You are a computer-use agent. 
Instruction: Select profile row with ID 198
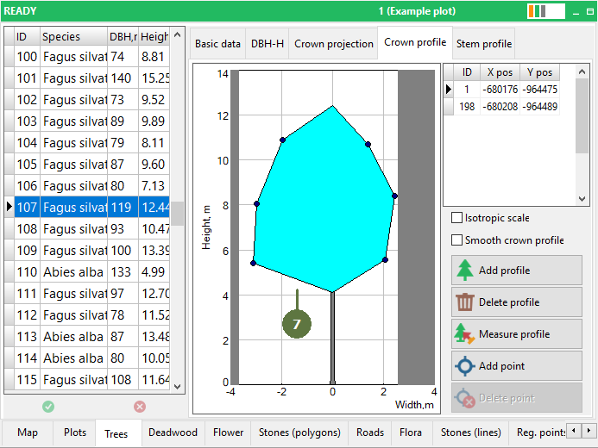(501, 107)
